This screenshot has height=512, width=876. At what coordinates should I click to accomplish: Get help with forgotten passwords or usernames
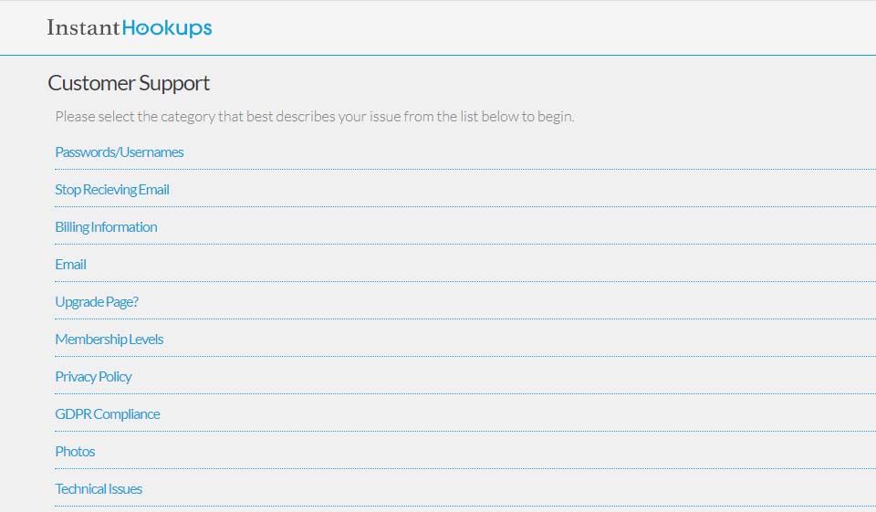click(120, 152)
